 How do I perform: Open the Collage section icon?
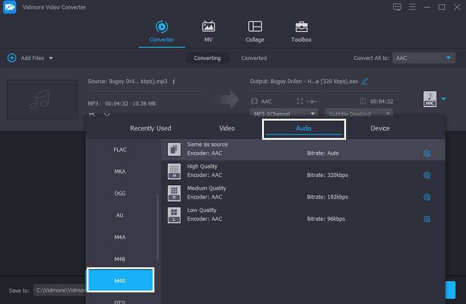coord(255,27)
